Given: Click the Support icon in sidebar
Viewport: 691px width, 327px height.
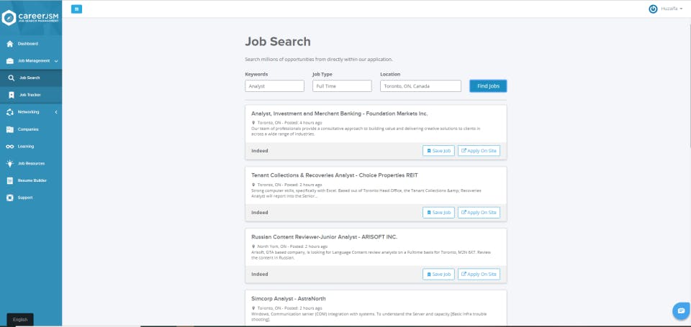Looking at the screenshot, I should click(x=9, y=198).
